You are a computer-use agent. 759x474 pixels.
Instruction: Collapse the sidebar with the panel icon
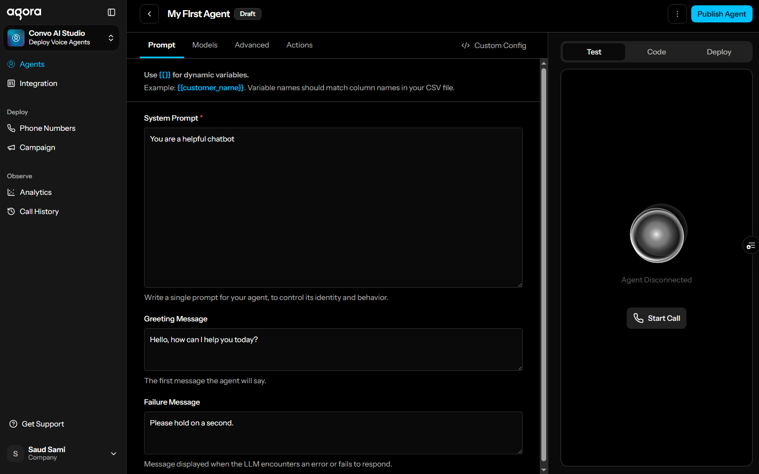coord(111,12)
